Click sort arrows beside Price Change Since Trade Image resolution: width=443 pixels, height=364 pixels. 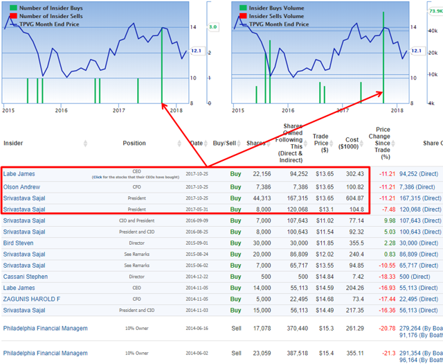[393, 144]
